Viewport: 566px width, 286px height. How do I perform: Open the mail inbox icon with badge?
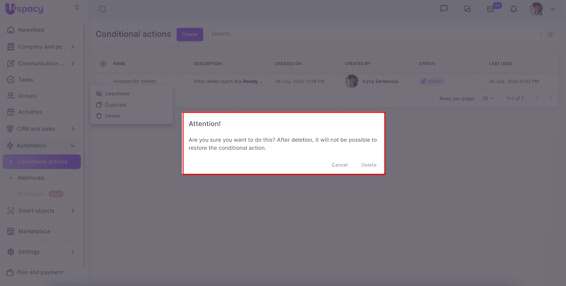(x=491, y=9)
